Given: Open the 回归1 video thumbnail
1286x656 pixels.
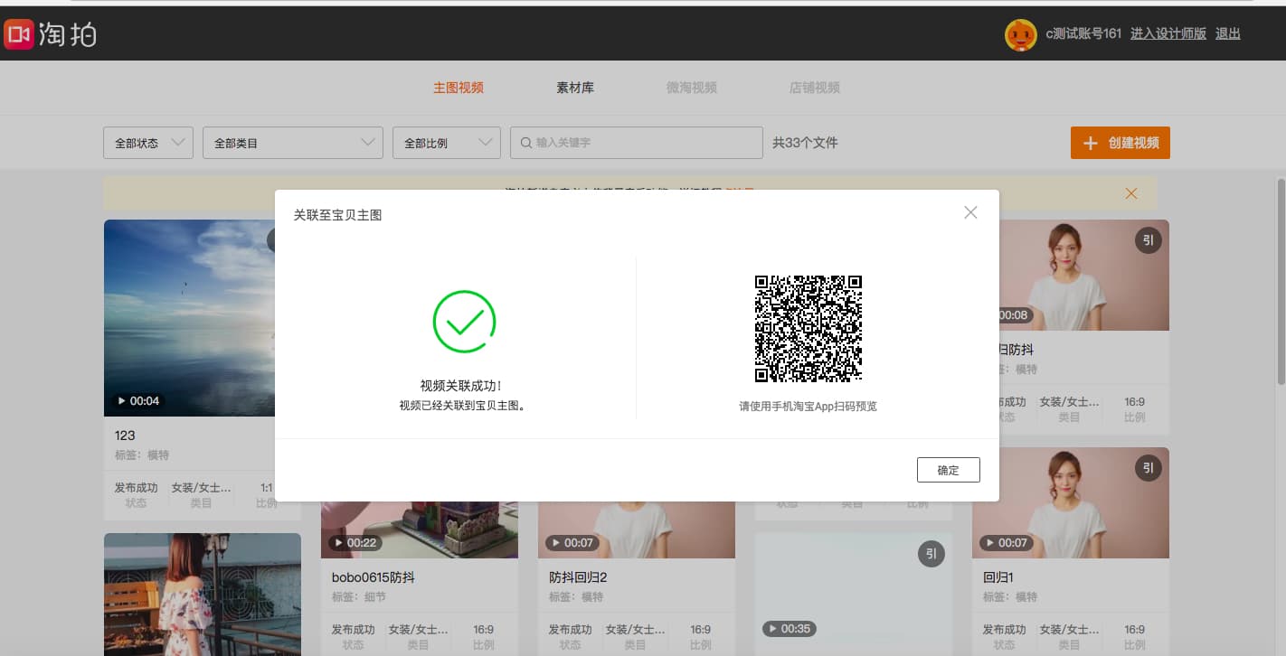Looking at the screenshot, I should pos(1071,503).
